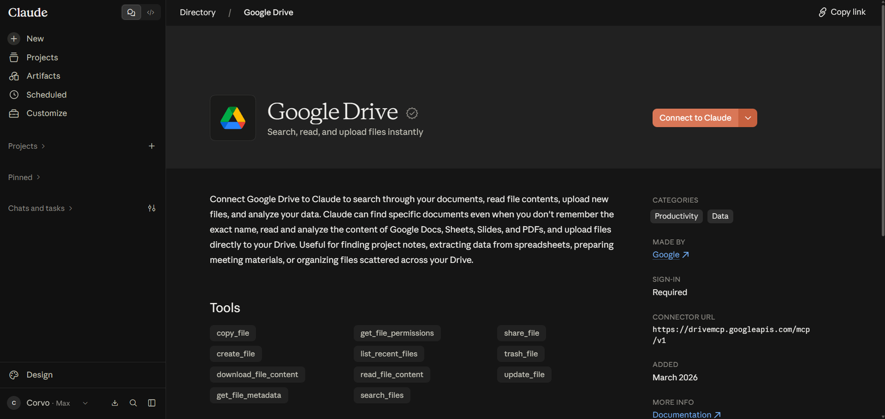
Task: Collapse the sidebar panel icon
Action: tap(152, 403)
